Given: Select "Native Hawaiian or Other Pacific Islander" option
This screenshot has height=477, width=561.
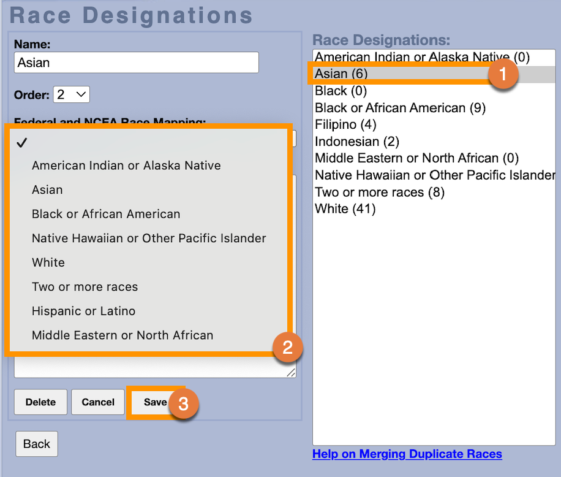Looking at the screenshot, I should click(149, 238).
